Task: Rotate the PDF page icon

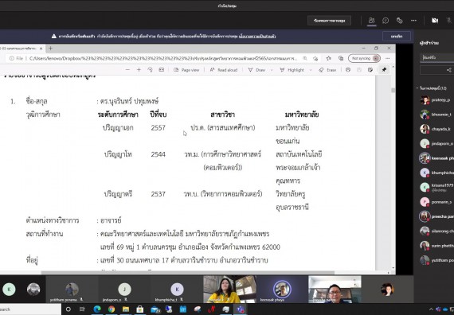Action: coord(150,70)
